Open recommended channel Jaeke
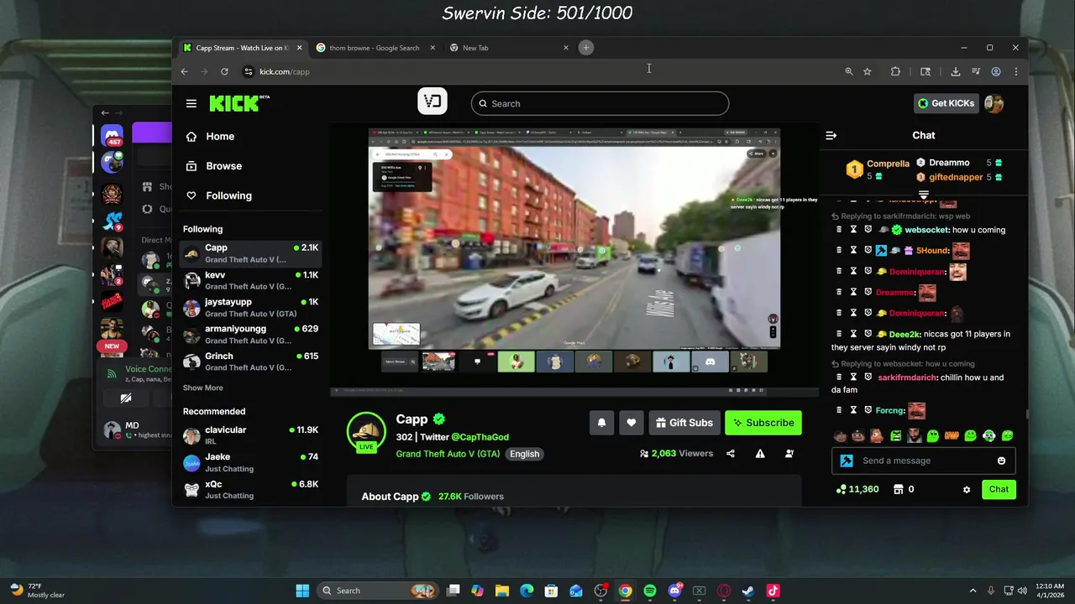This screenshot has width=1075, height=604. tap(251, 463)
